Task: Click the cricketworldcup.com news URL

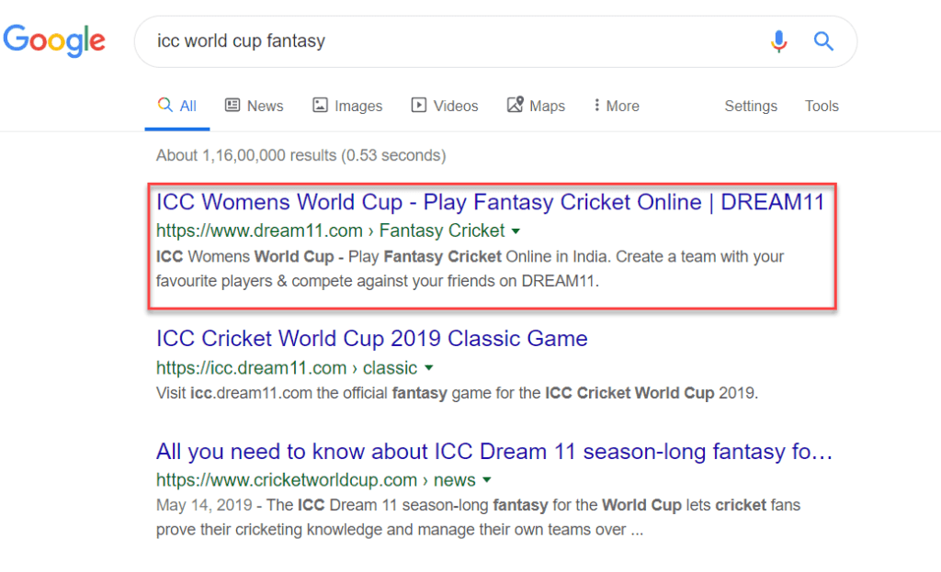Action: coord(316,480)
